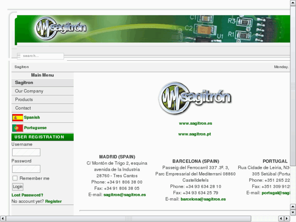Click the Portuguese flag icon
296x222 pixels.
click(18, 128)
